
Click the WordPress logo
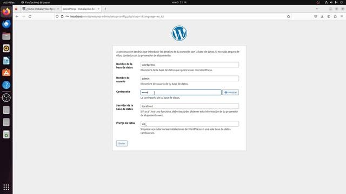click(x=179, y=33)
